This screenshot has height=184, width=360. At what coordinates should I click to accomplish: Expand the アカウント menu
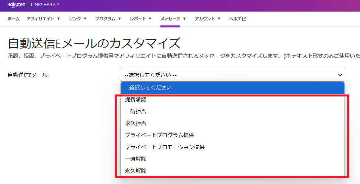[208, 19]
